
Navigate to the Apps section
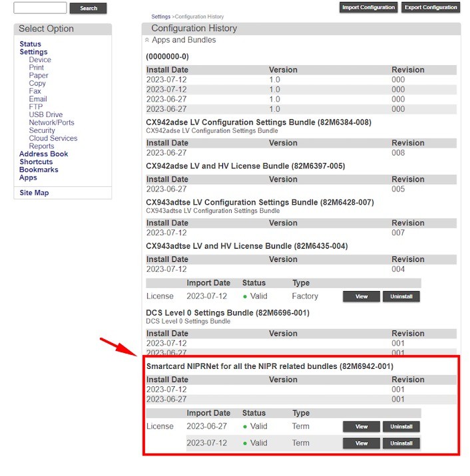28,178
